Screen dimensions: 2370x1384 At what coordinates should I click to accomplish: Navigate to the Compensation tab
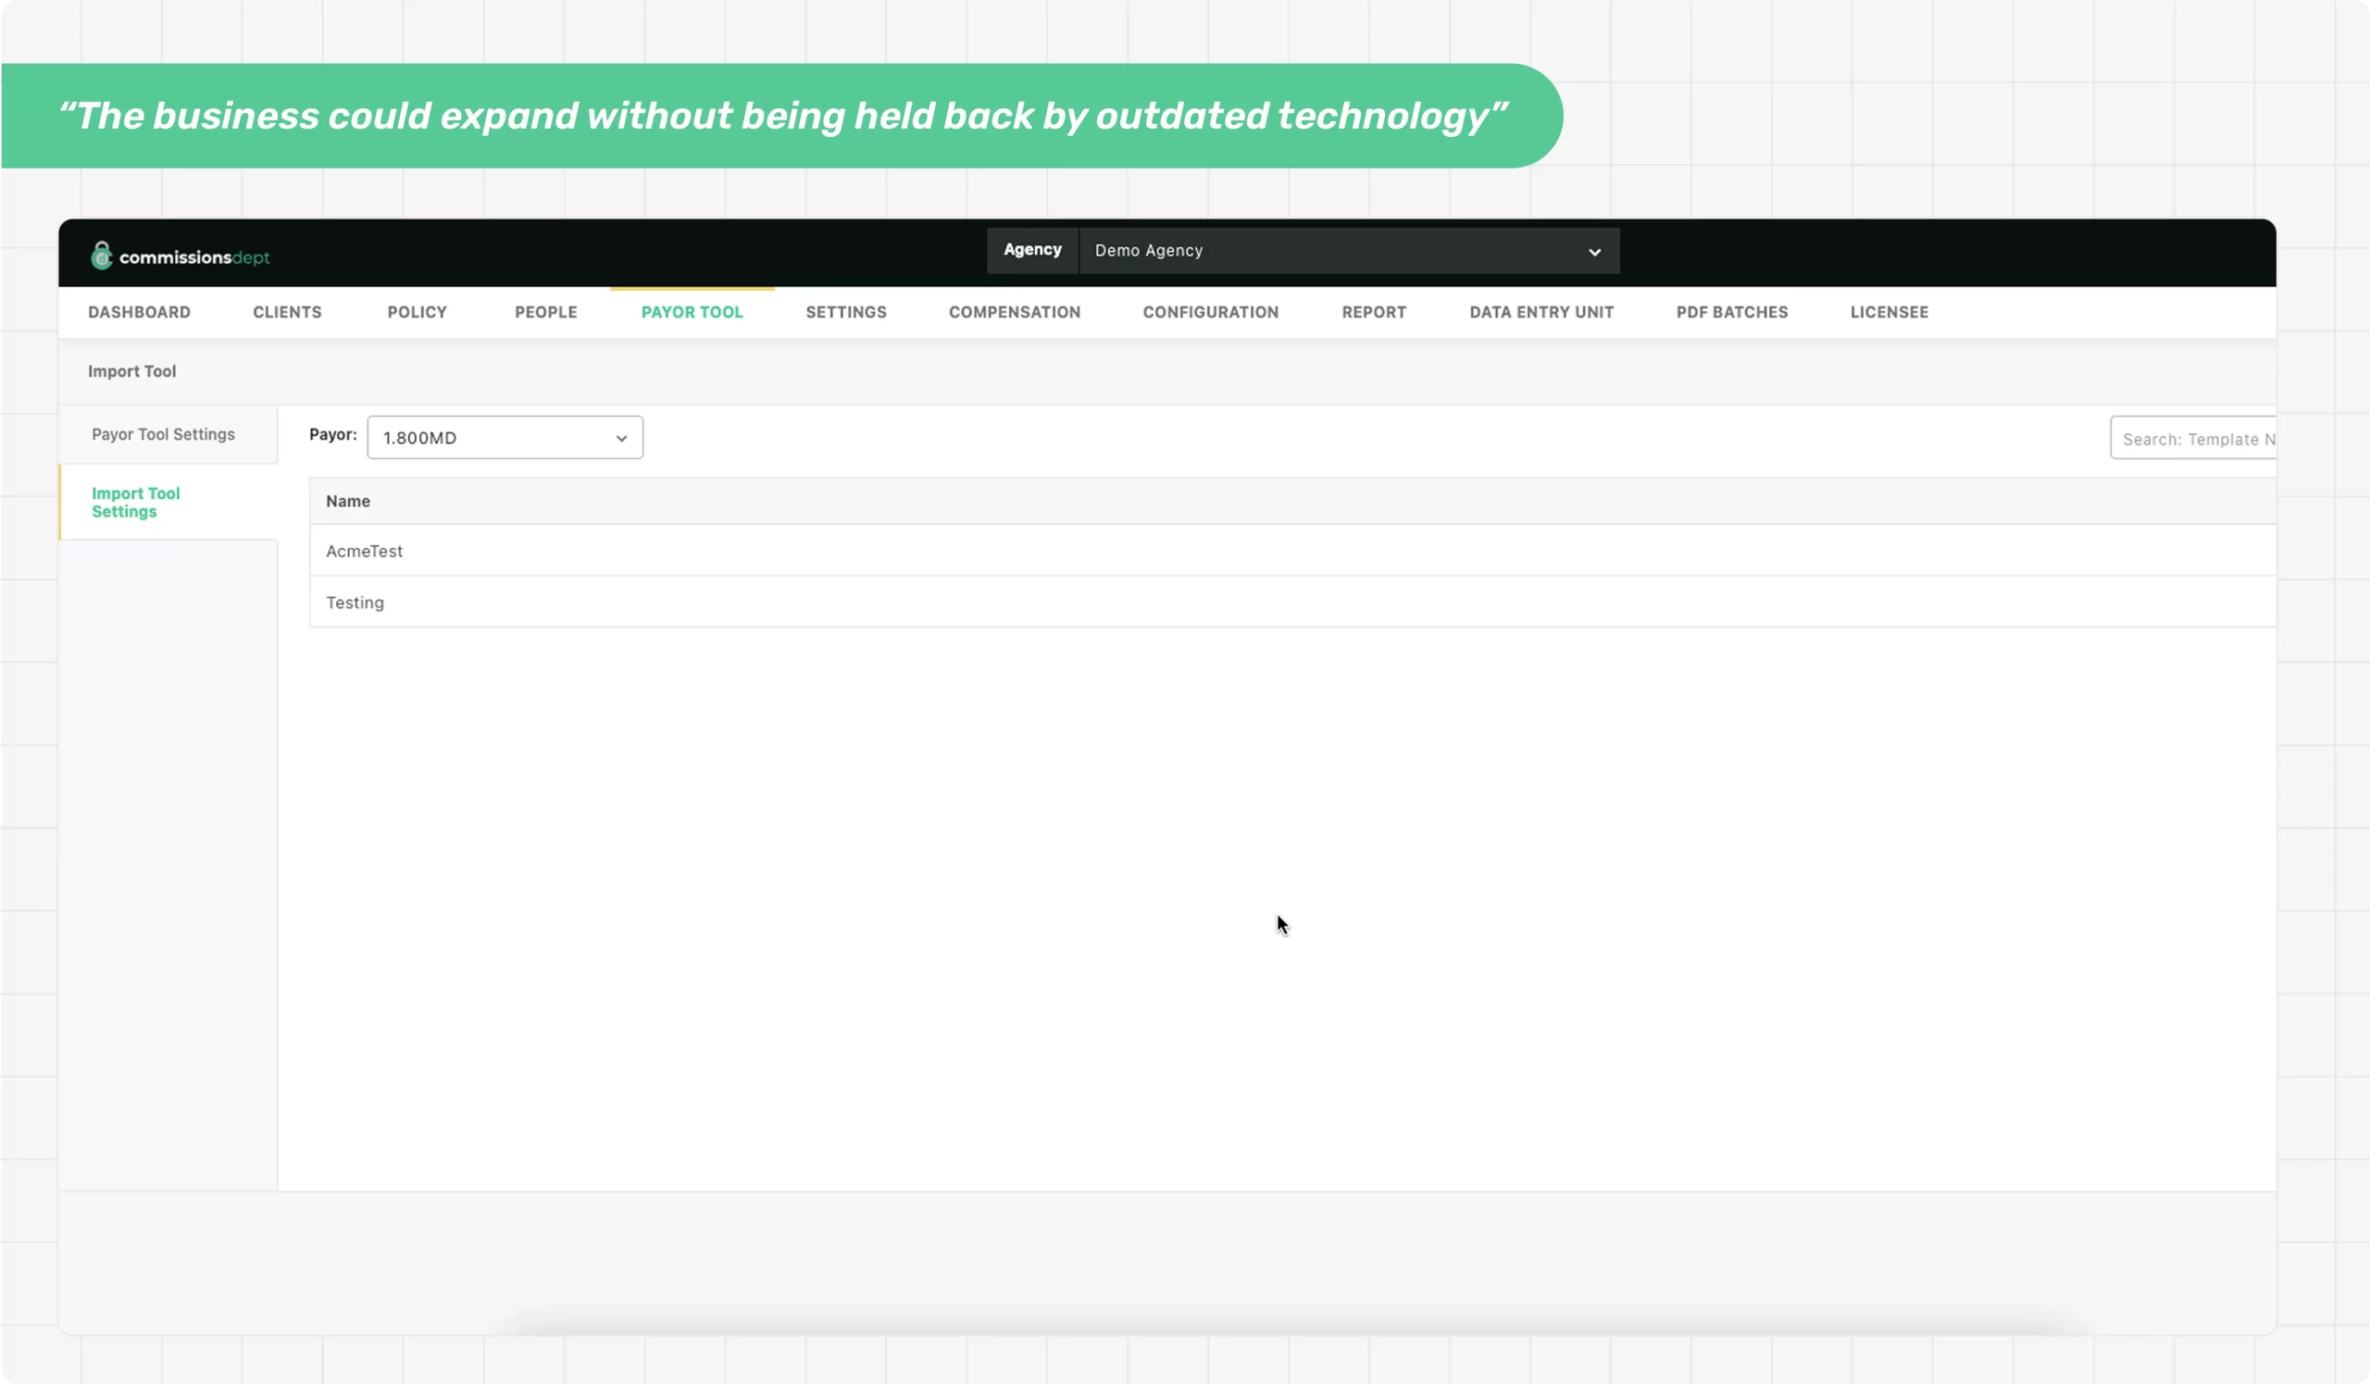(x=1014, y=312)
